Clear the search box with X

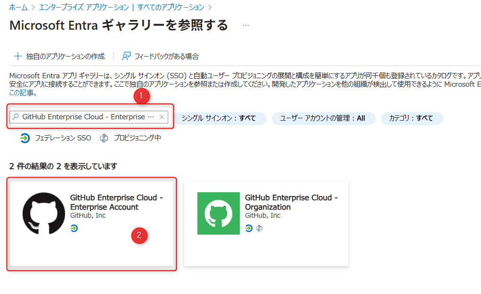(162, 117)
